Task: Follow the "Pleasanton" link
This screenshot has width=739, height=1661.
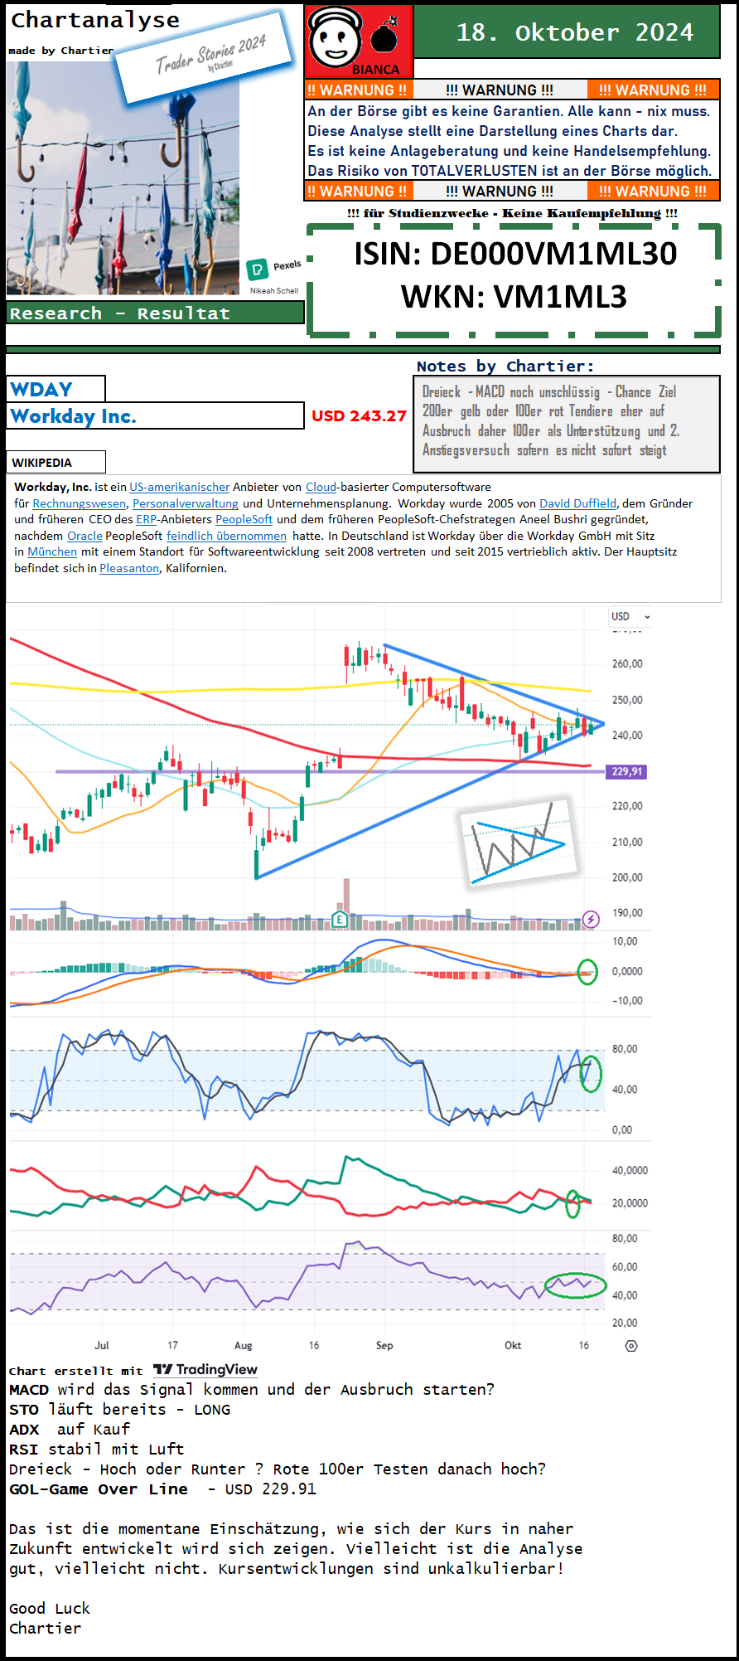Action: [x=129, y=568]
